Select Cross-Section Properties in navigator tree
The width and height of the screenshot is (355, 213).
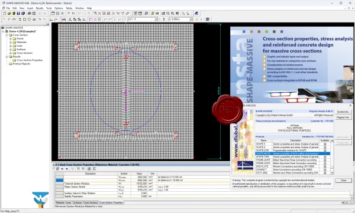coord(30,60)
